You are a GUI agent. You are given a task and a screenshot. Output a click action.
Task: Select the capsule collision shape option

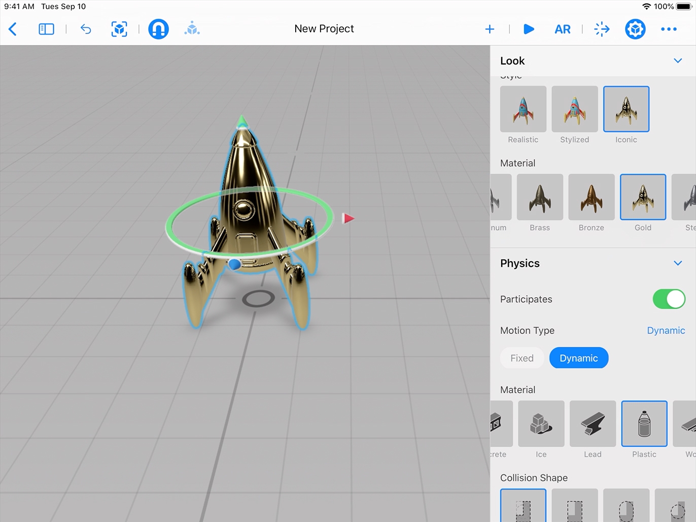coord(626,506)
